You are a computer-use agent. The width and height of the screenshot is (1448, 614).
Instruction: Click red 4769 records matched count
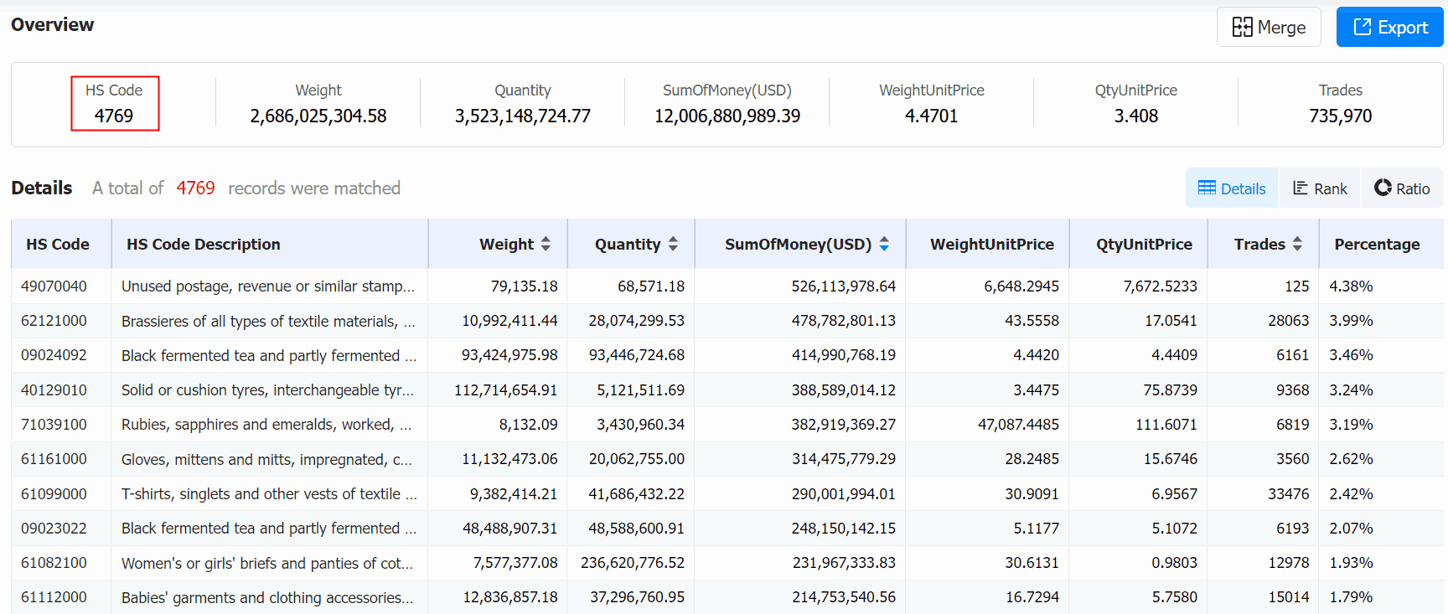[195, 188]
